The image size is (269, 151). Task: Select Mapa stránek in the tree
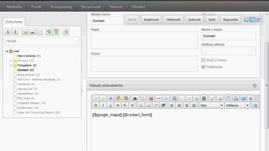tap(29, 75)
